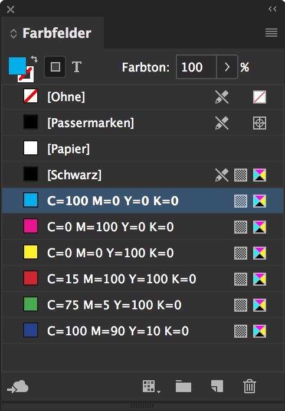Viewport: 285px width, 411px height.
Task: Select the [Ohne] swatch row
Action: tap(143, 97)
